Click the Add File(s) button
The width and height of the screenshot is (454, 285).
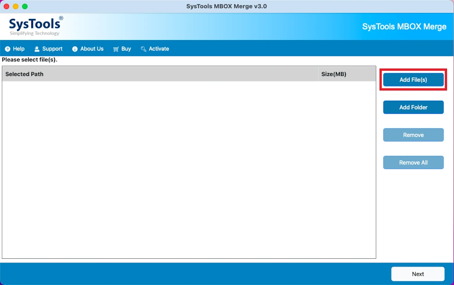pyautogui.click(x=413, y=80)
